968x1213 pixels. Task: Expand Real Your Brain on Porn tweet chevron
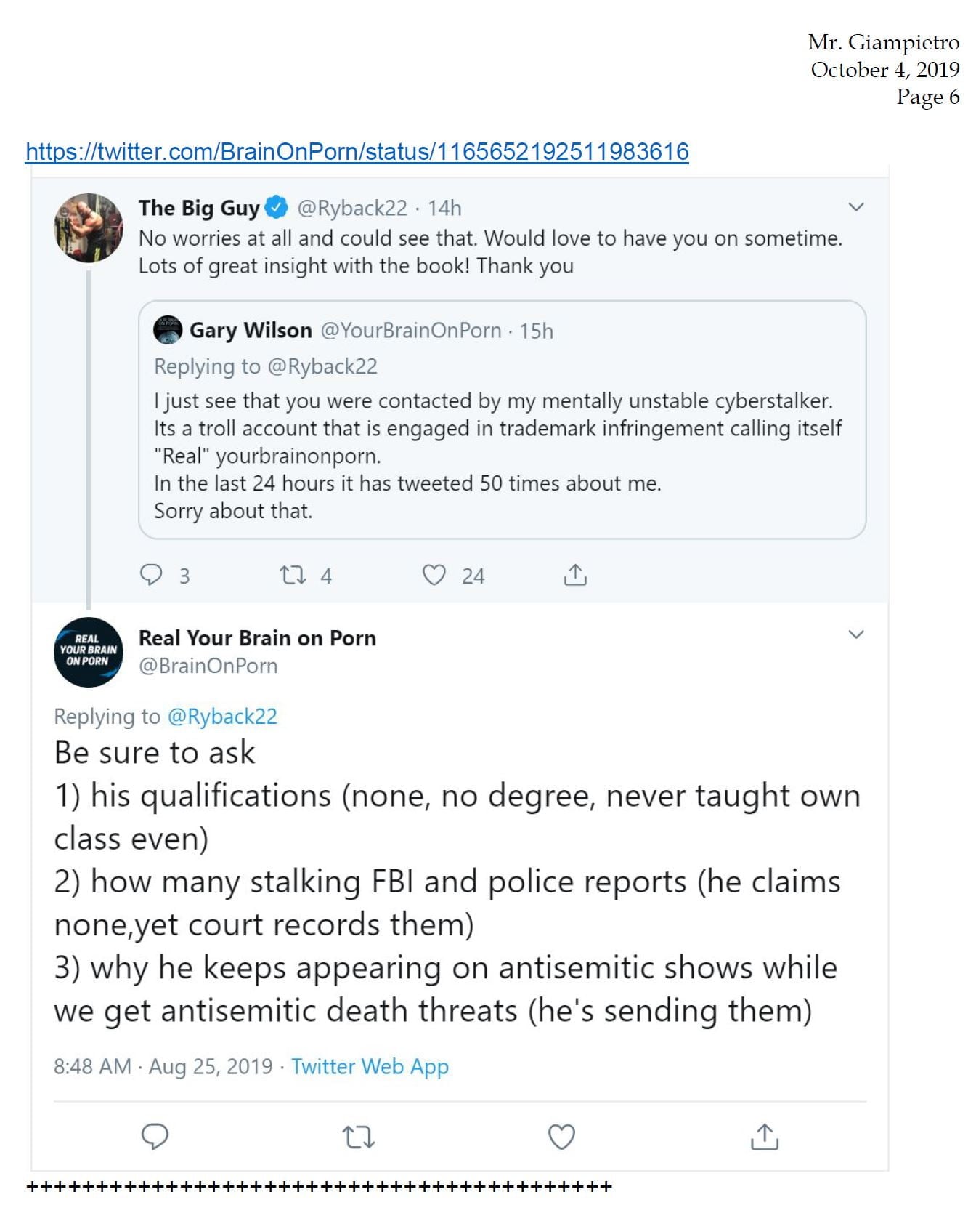coord(856,634)
